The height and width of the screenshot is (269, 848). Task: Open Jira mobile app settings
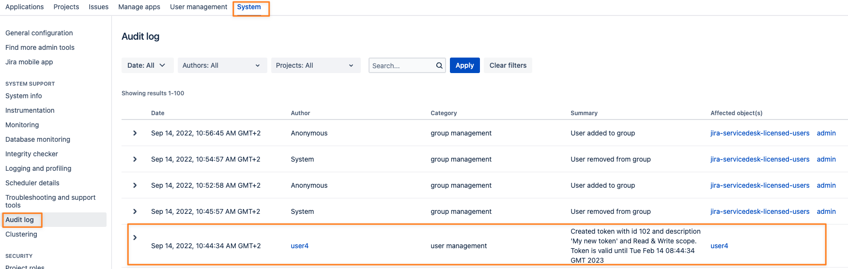tap(29, 62)
